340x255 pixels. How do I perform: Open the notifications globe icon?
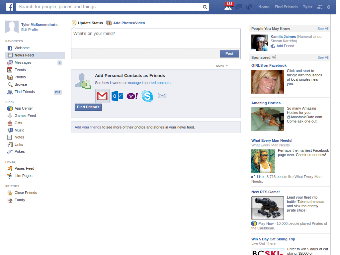click(249, 7)
